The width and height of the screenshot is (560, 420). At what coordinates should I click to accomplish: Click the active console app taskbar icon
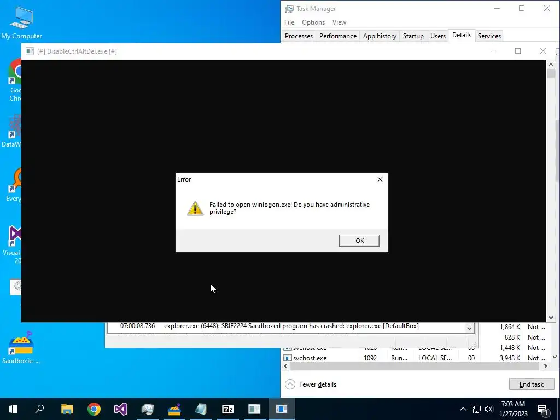pyautogui.click(x=282, y=409)
